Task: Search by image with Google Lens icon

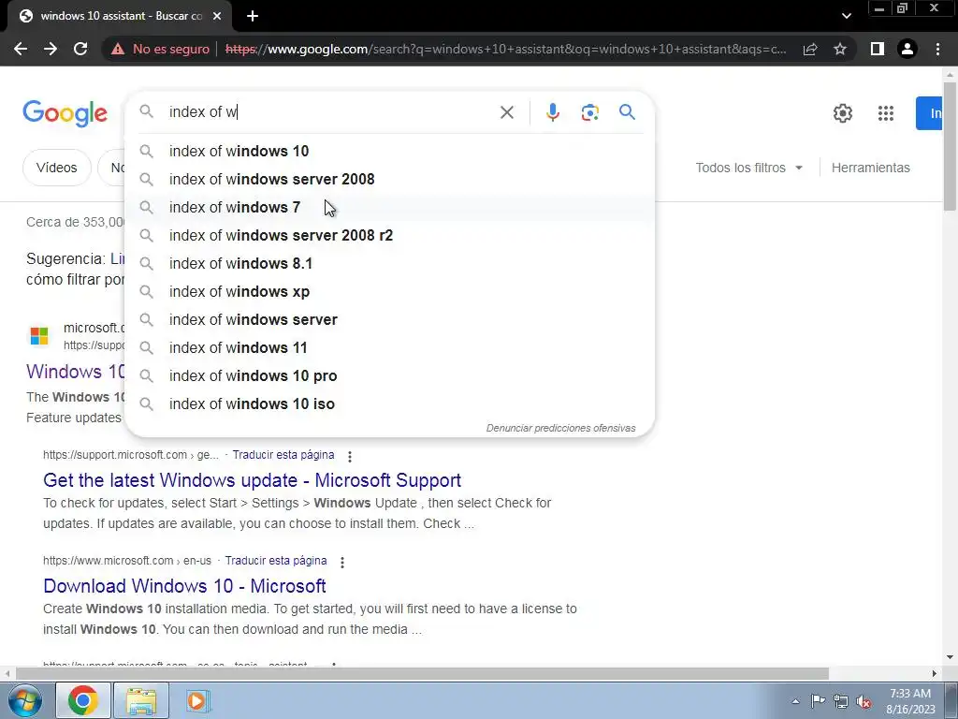Action: click(589, 112)
